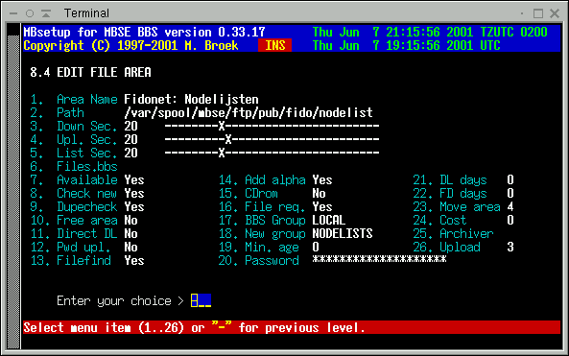Click the red INS indicator
Viewport: 569px width, 356px height.
pos(275,45)
